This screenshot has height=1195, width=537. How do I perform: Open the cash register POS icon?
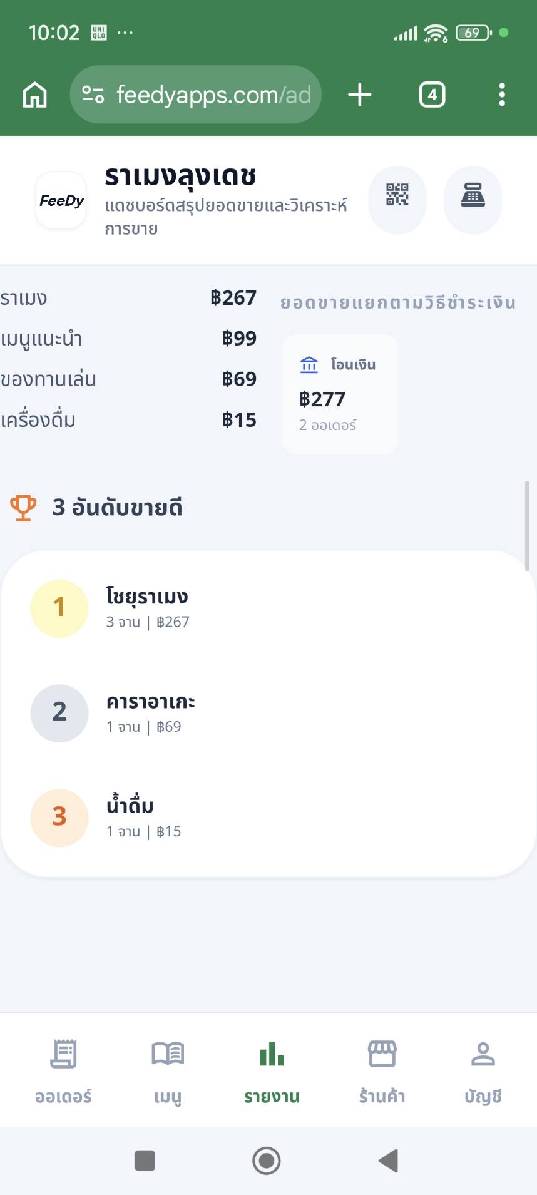click(x=473, y=195)
